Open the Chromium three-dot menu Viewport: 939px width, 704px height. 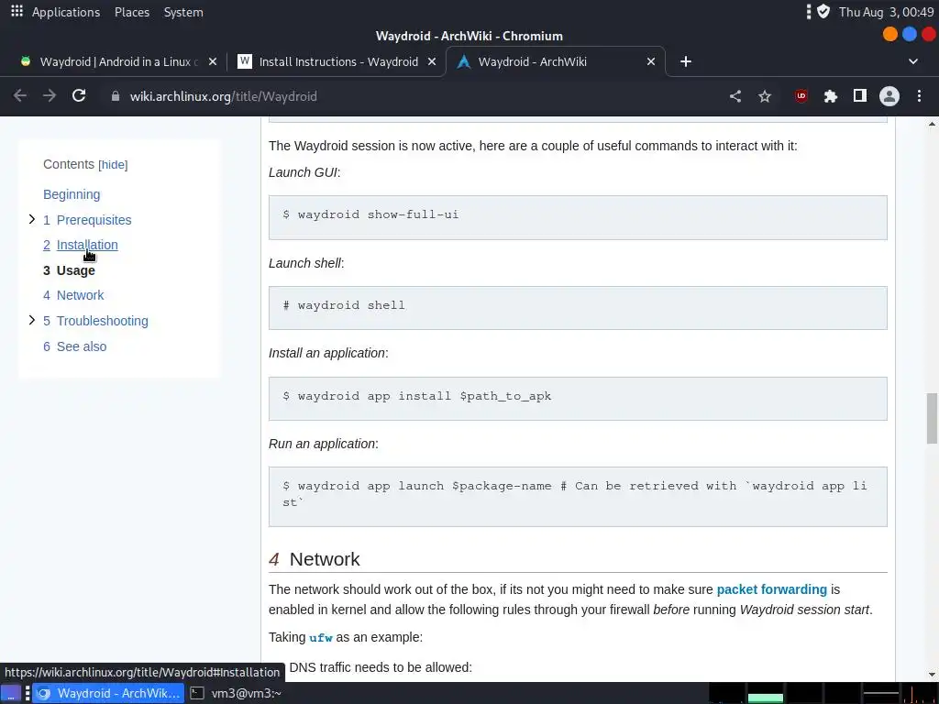919,96
